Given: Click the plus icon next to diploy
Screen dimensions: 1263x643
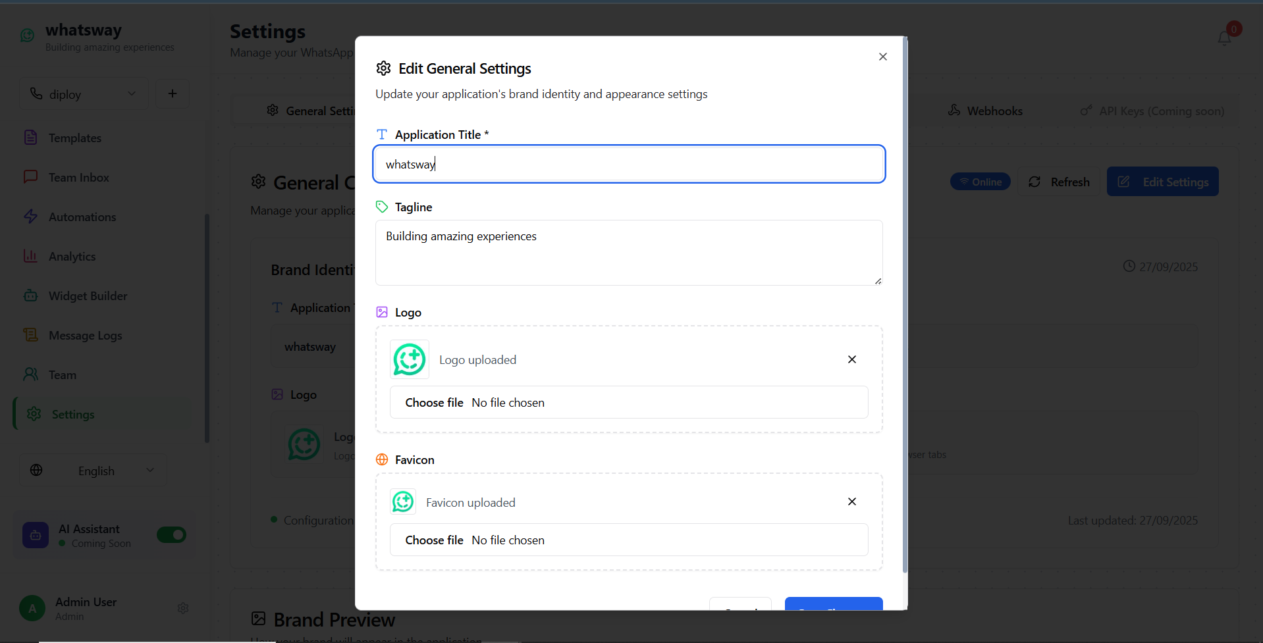Looking at the screenshot, I should 173,93.
